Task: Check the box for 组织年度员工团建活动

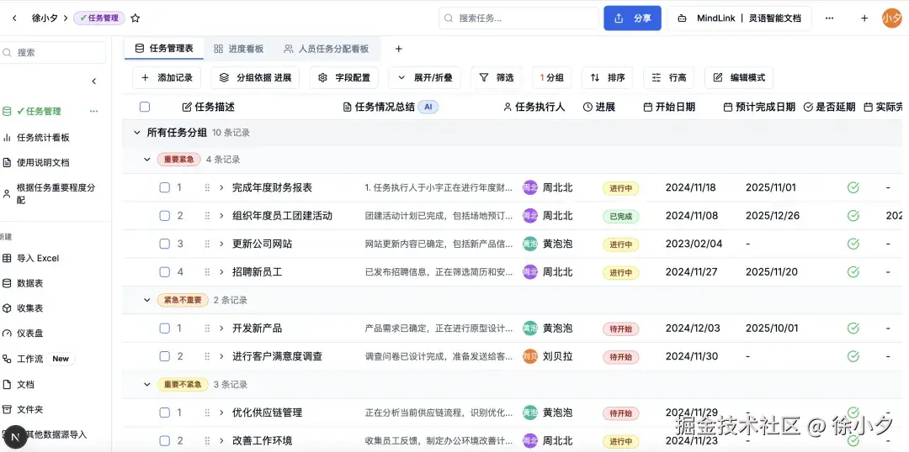Action: (165, 216)
